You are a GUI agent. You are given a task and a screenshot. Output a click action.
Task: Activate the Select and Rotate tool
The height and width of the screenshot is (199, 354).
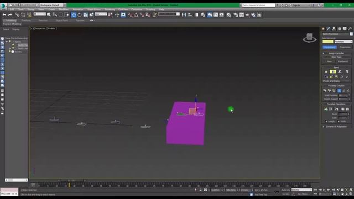coord(80,15)
